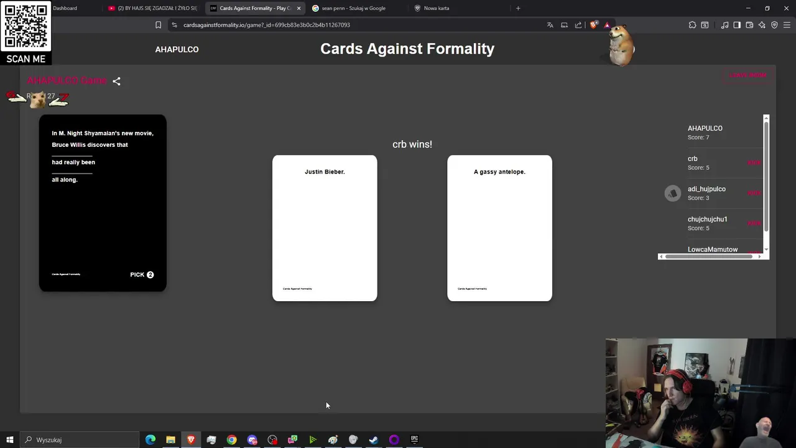Screen dimensions: 796x448
Task: Open Epic Games launcher from taskbar
Action: (x=414, y=440)
